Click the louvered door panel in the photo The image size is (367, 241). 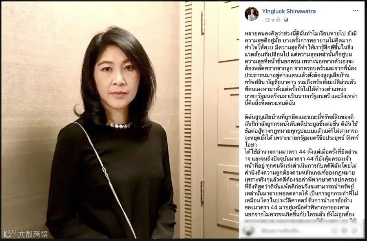click(x=188, y=120)
